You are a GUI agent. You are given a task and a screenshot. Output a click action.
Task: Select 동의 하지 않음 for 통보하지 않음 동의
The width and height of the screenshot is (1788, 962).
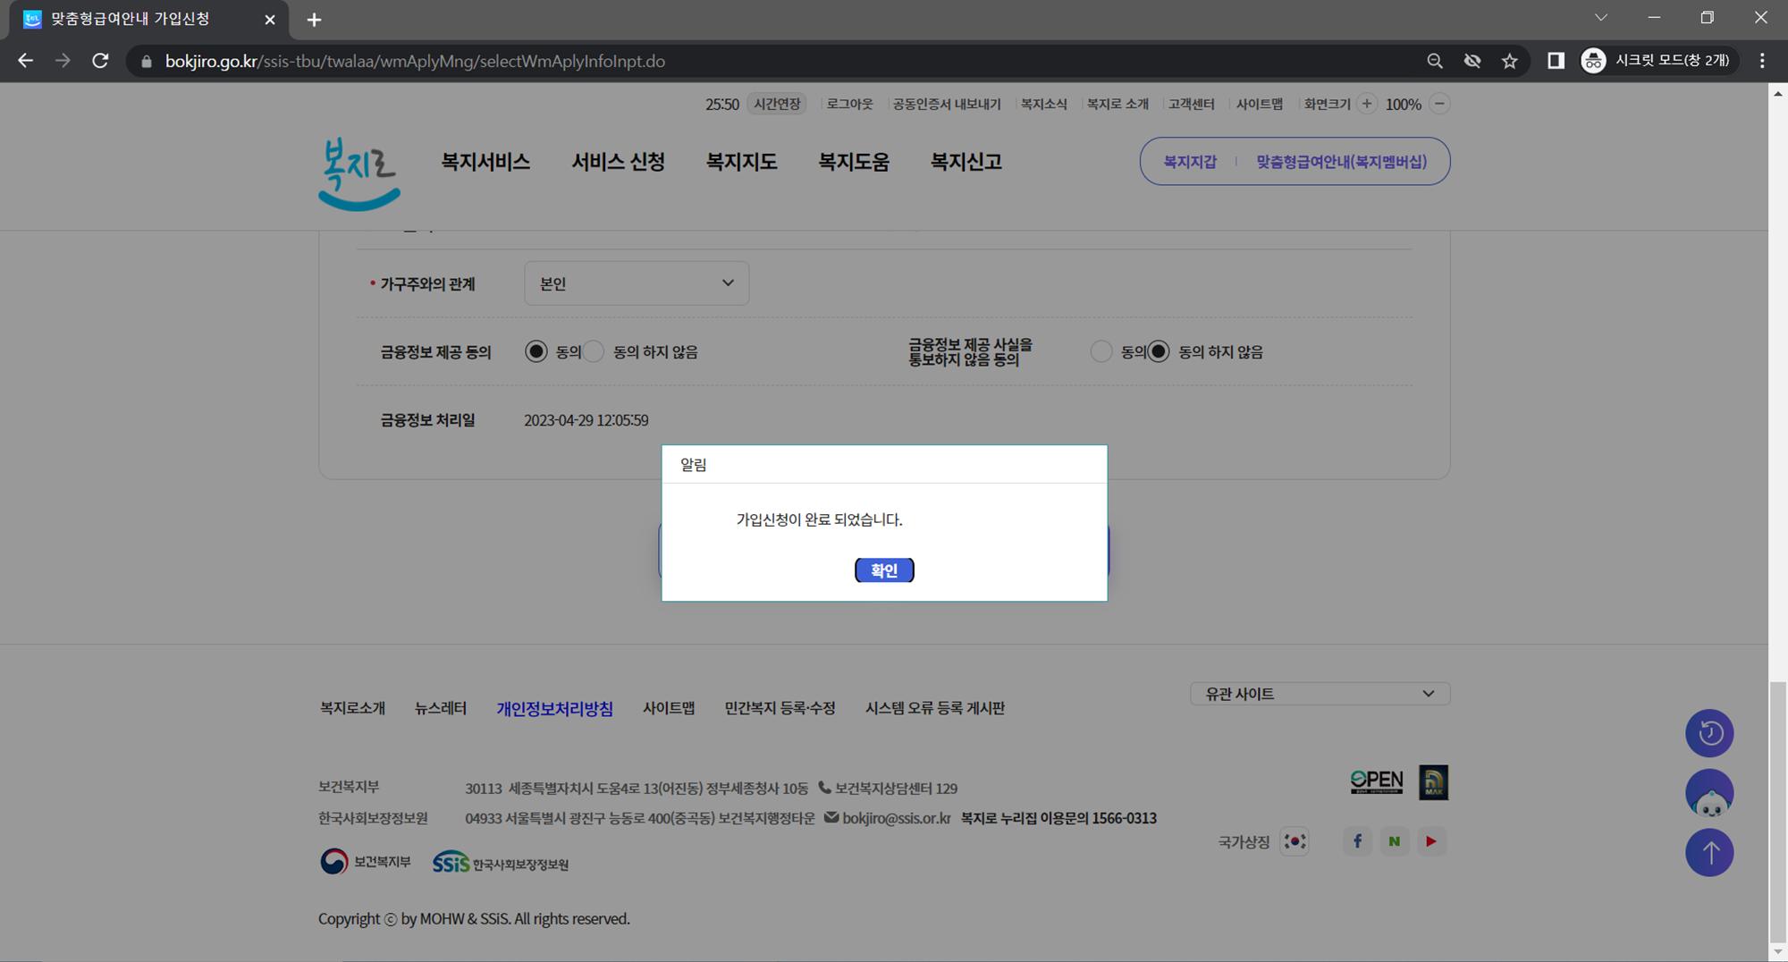1159,351
